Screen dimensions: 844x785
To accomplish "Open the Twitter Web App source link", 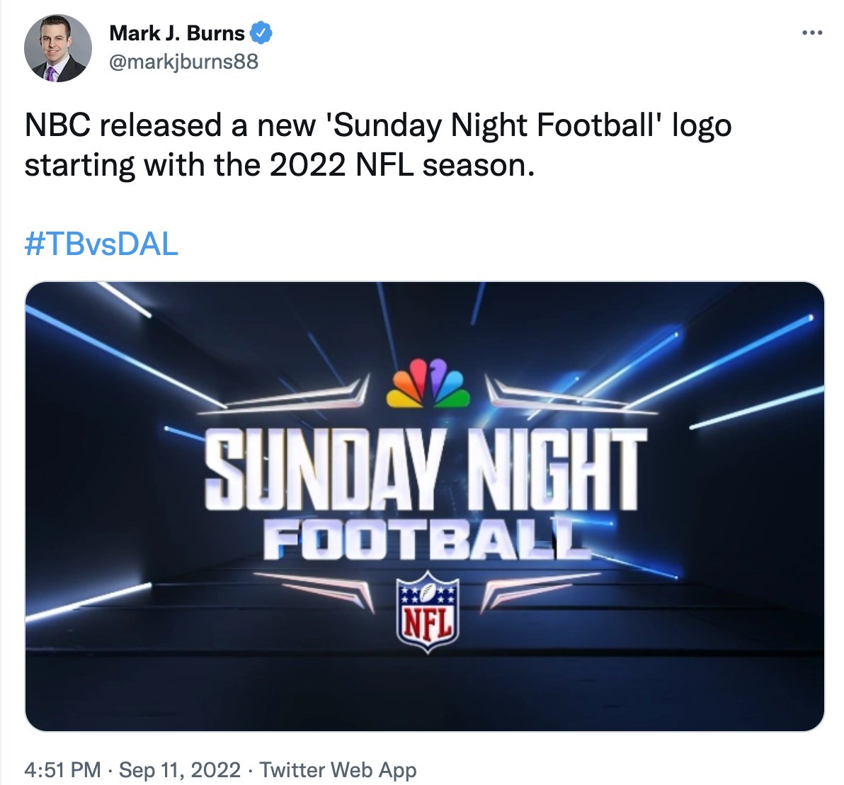I will (338, 769).
